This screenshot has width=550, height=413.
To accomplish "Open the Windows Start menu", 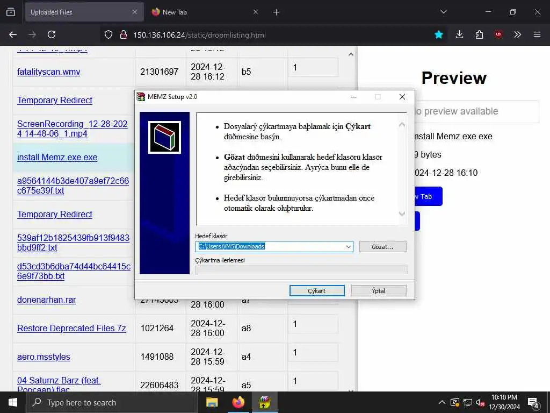I will coord(13,402).
